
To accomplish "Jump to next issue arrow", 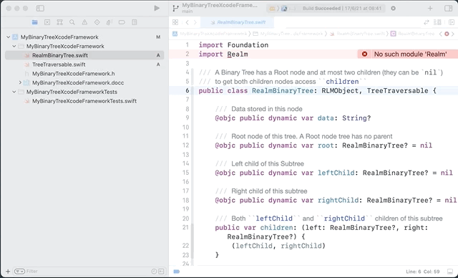I will click(x=453, y=34).
